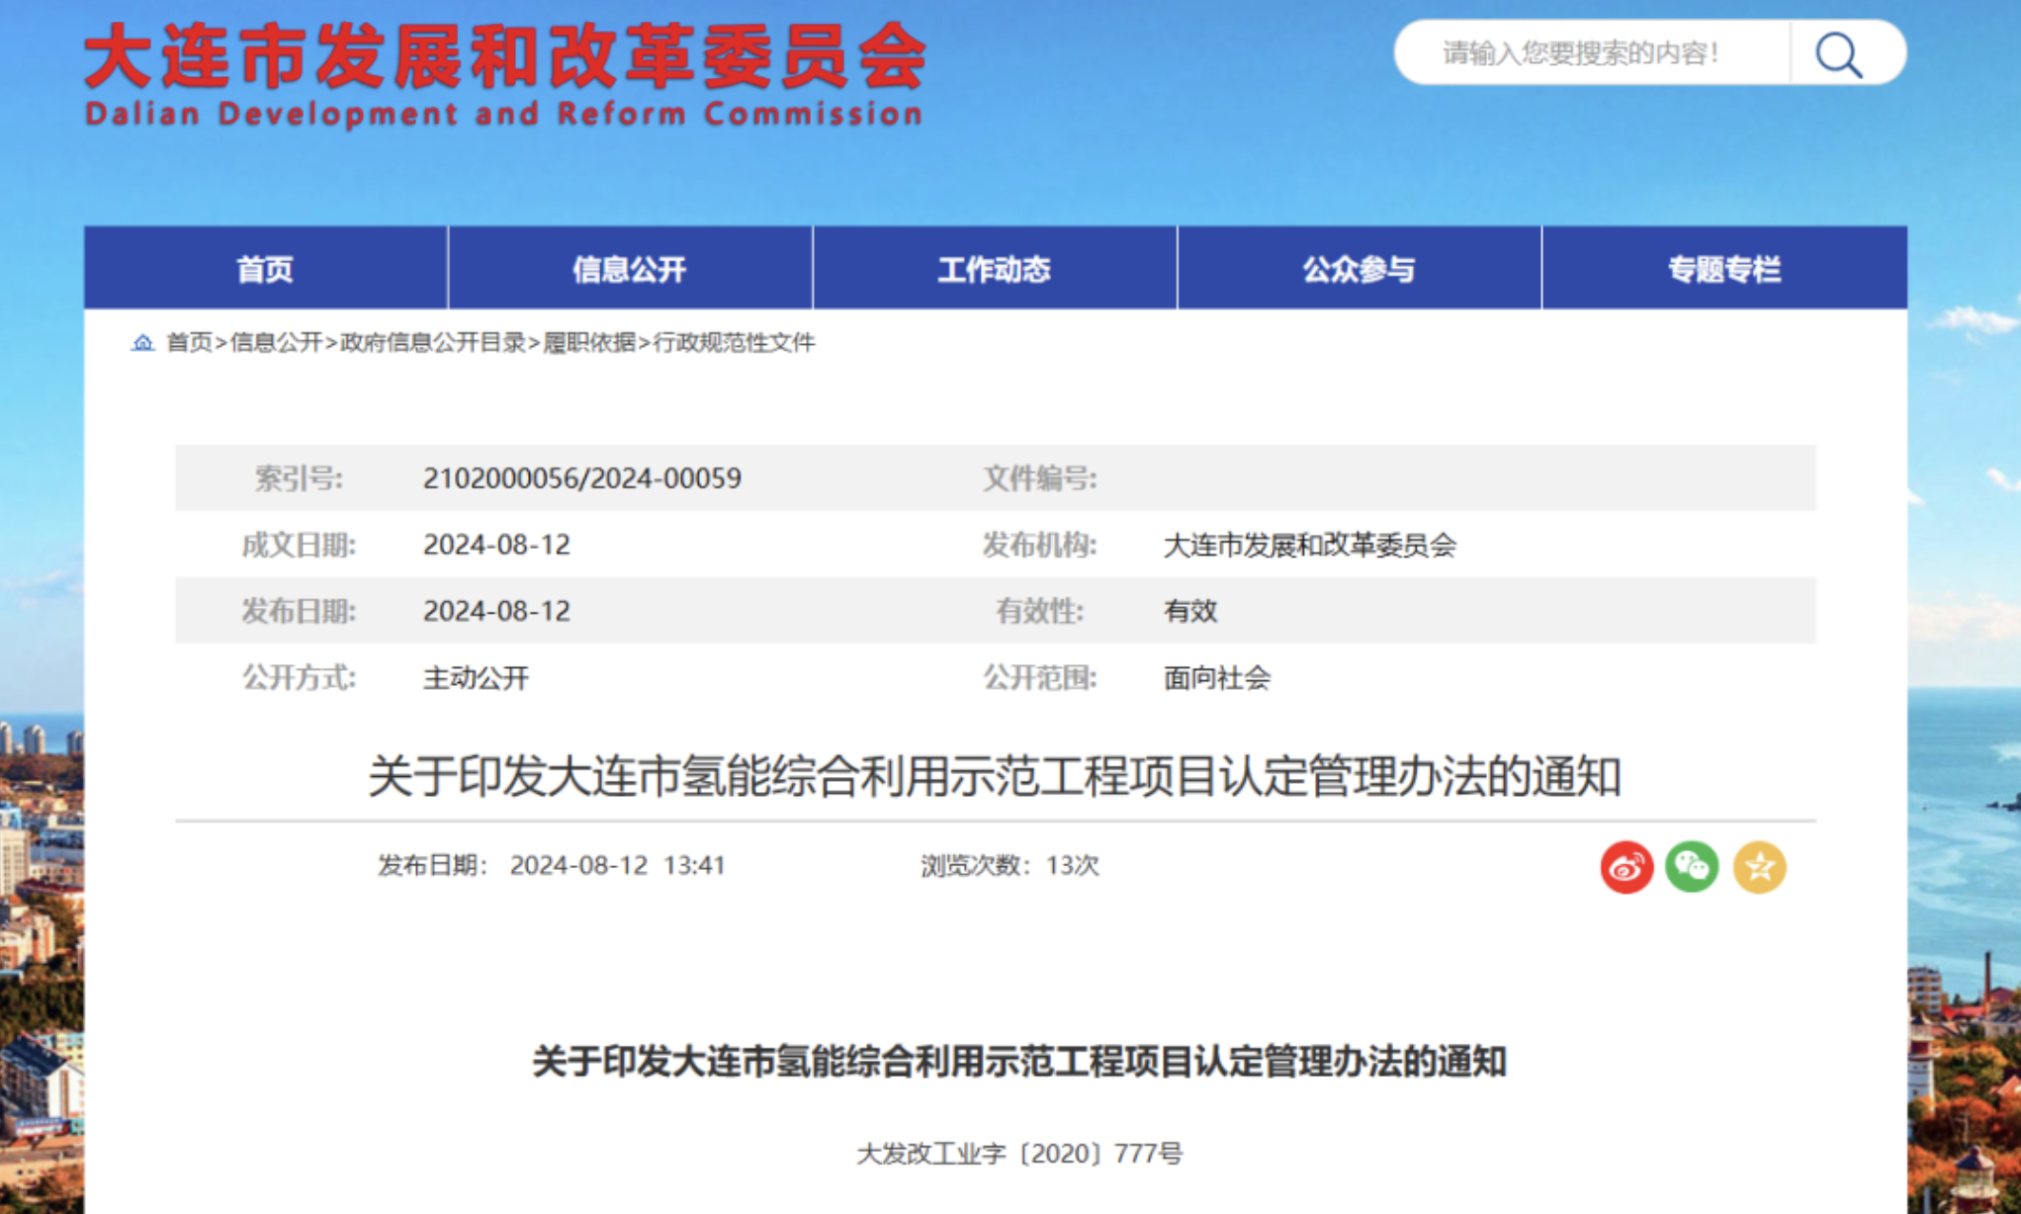Click the 大连市发展和改革委员会 site logo title
This screenshot has width=2021, height=1214.
pos(504,56)
